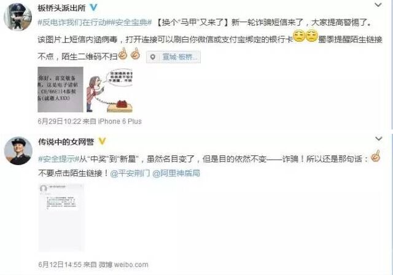
Task: Click location pin icon in 宣城·板桥 tag
Action: coord(153,57)
